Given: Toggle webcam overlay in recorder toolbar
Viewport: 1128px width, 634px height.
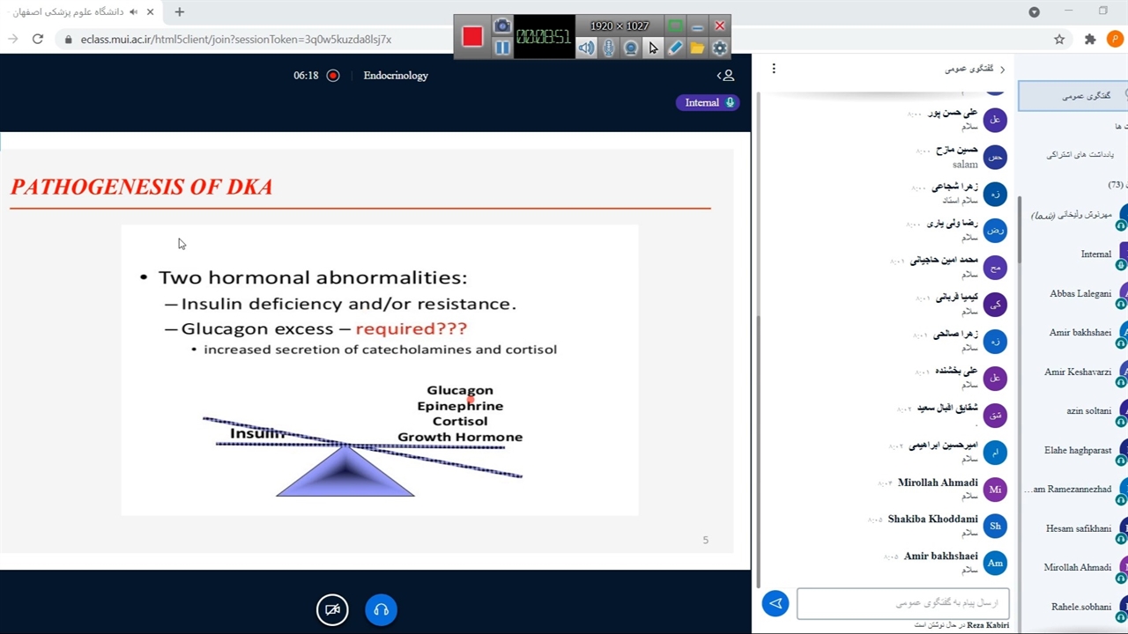Looking at the screenshot, I should pyautogui.click(x=630, y=48).
